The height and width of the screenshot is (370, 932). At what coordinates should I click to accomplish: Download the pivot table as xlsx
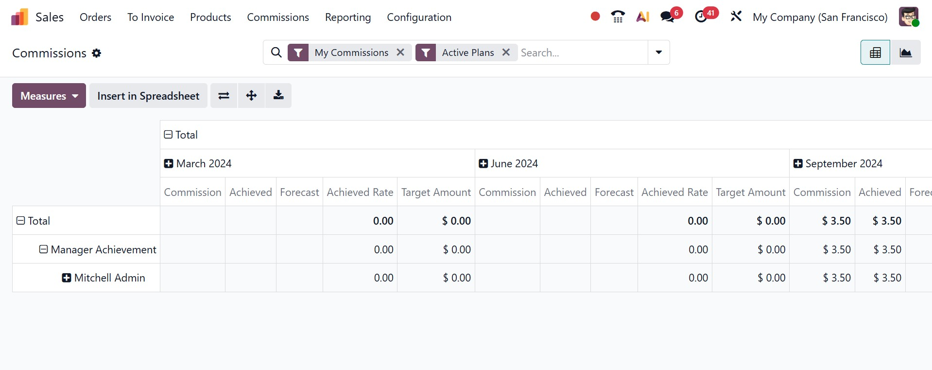278,96
